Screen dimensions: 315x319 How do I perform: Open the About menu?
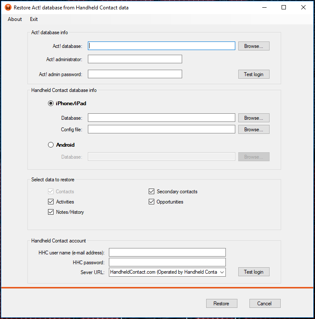[x=15, y=19]
